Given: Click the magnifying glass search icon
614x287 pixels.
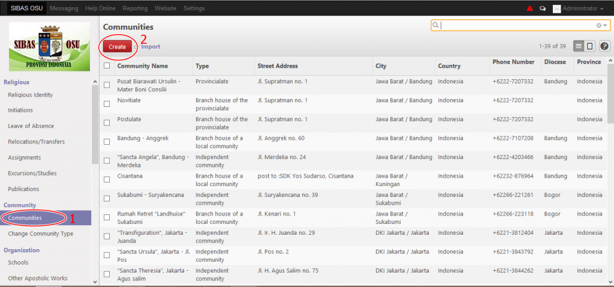Looking at the screenshot, I should coord(436,25).
